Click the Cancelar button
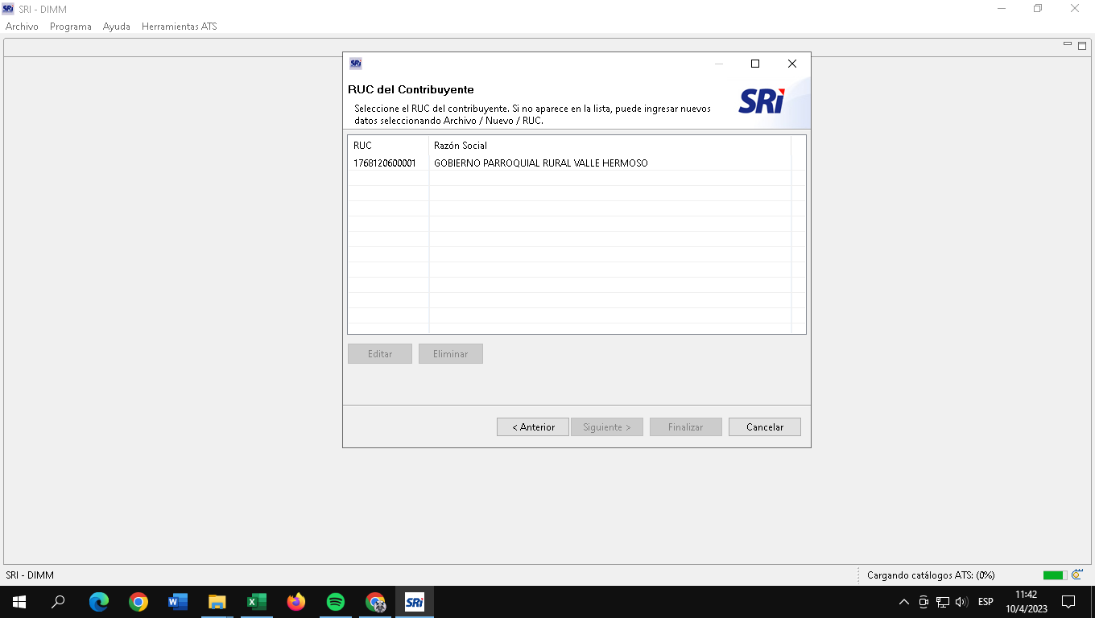Image resolution: width=1095 pixels, height=618 pixels. (764, 427)
